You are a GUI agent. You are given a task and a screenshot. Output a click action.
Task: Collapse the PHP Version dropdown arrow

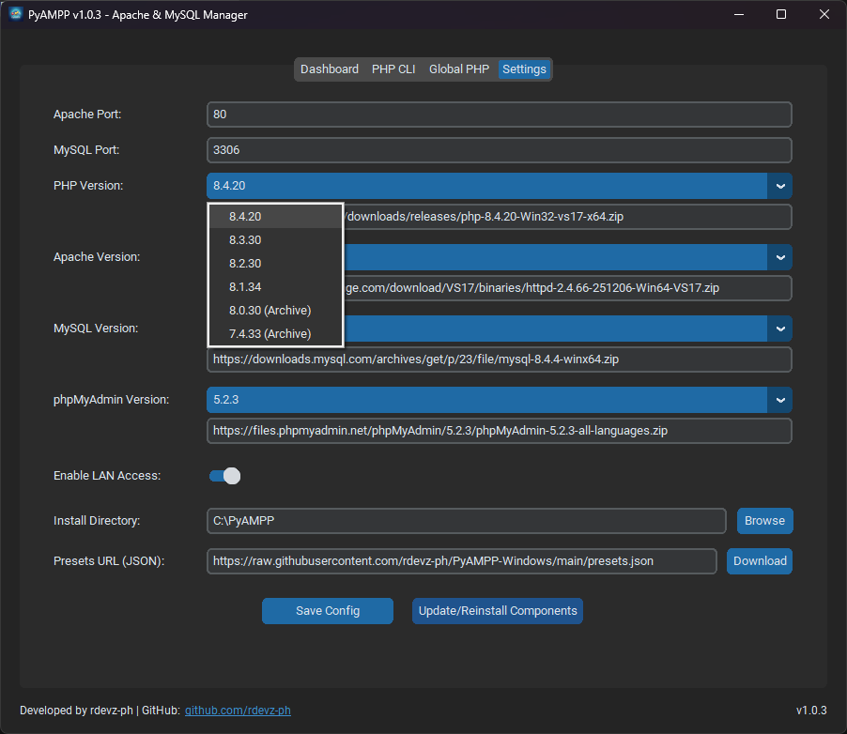780,186
